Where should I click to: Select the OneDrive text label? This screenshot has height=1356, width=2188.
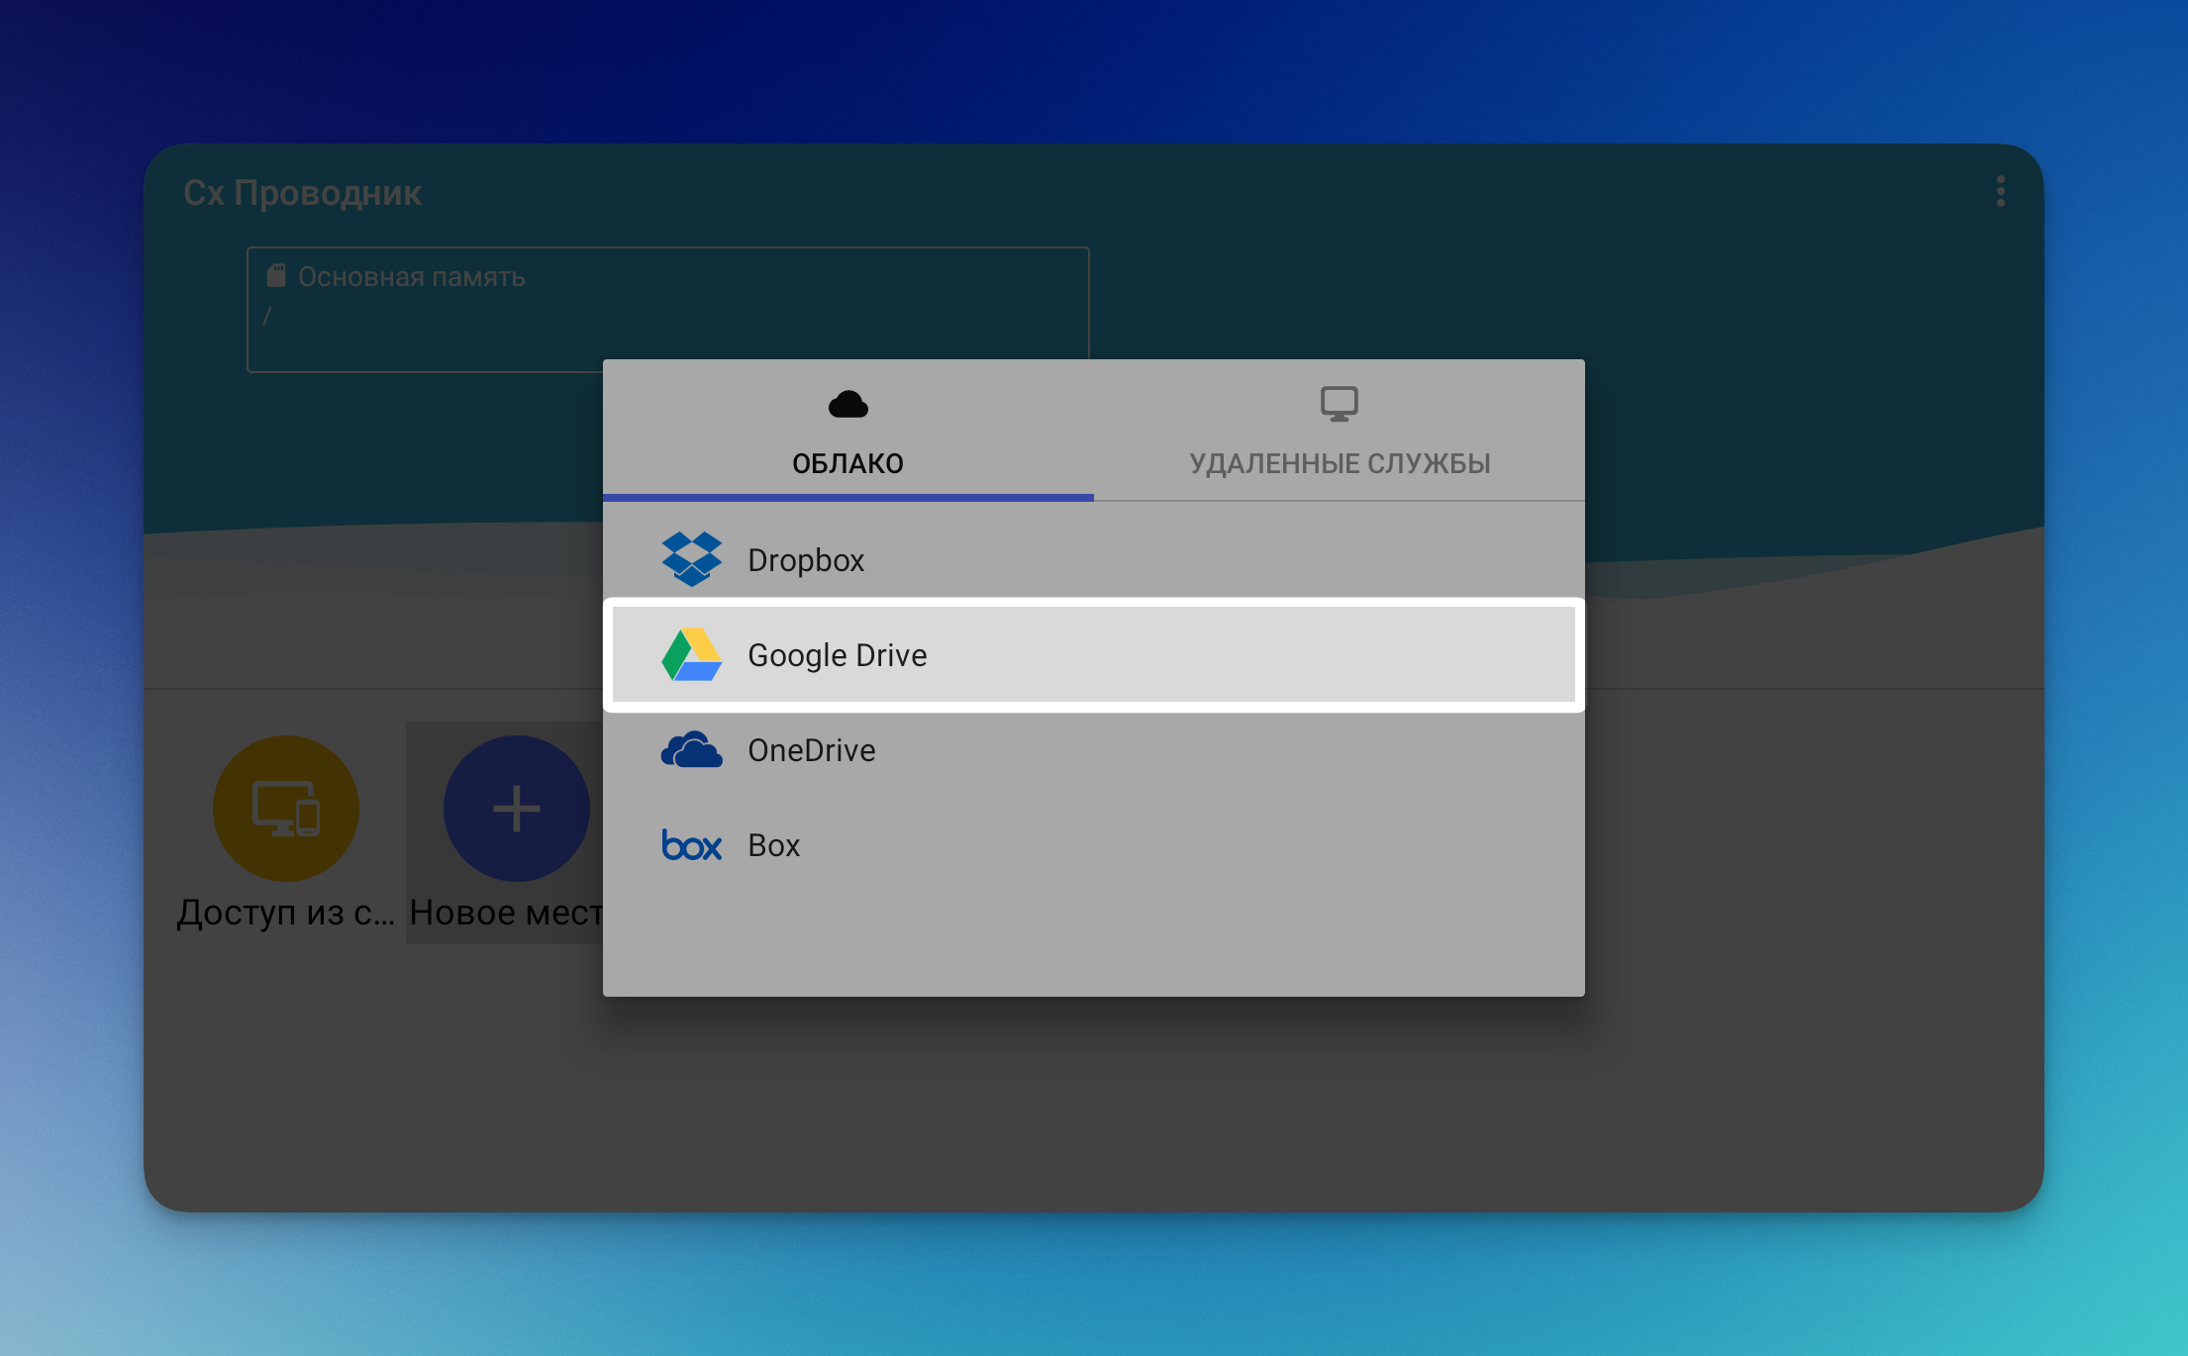pyautogui.click(x=811, y=750)
